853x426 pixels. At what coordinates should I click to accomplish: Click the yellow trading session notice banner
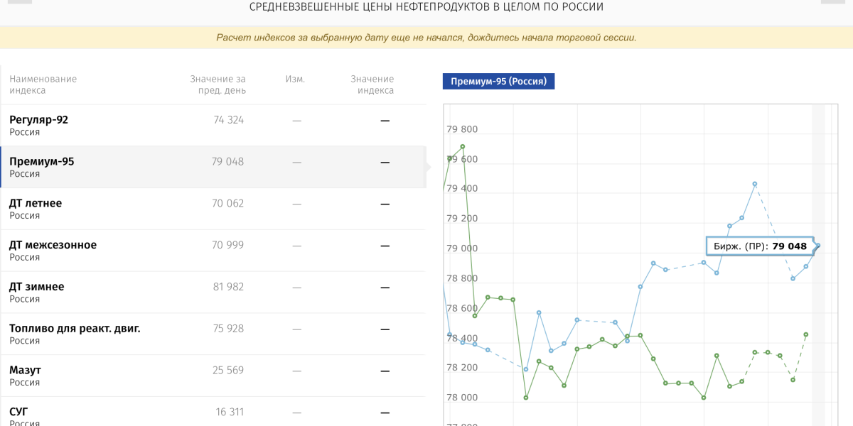426,38
